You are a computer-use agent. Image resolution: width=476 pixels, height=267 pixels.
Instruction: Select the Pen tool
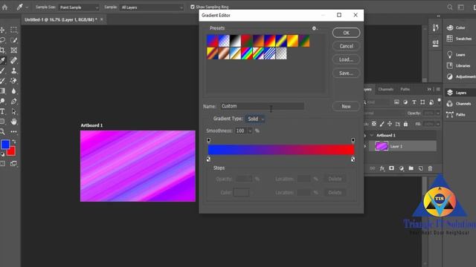click(x=13, y=102)
